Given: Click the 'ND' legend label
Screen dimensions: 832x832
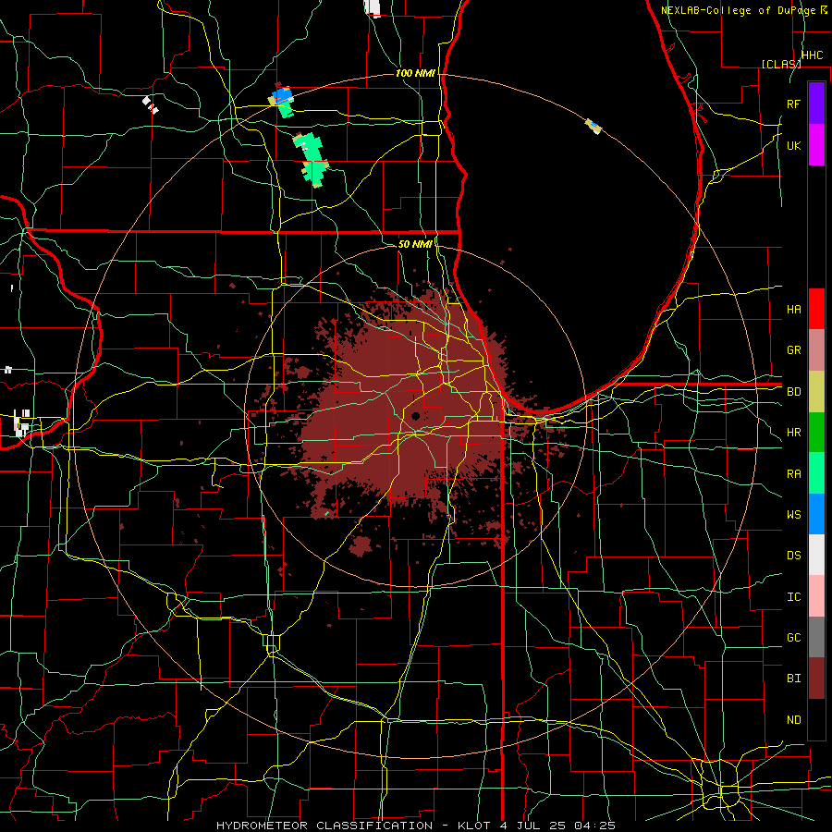Looking at the screenshot, I should coord(793,719).
